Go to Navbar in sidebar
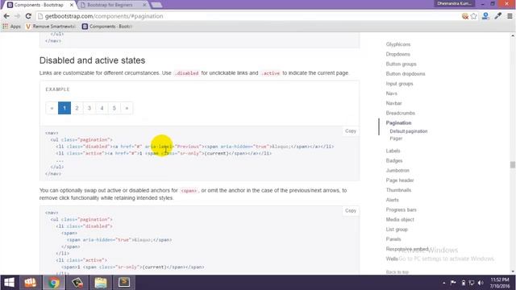The image size is (516, 290). (x=394, y=103)
